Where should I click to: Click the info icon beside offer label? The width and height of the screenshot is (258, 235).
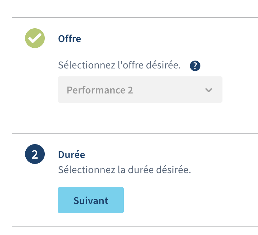[x=195, y=66]
